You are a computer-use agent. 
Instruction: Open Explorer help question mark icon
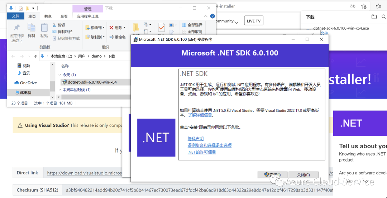tap(212, 16)
